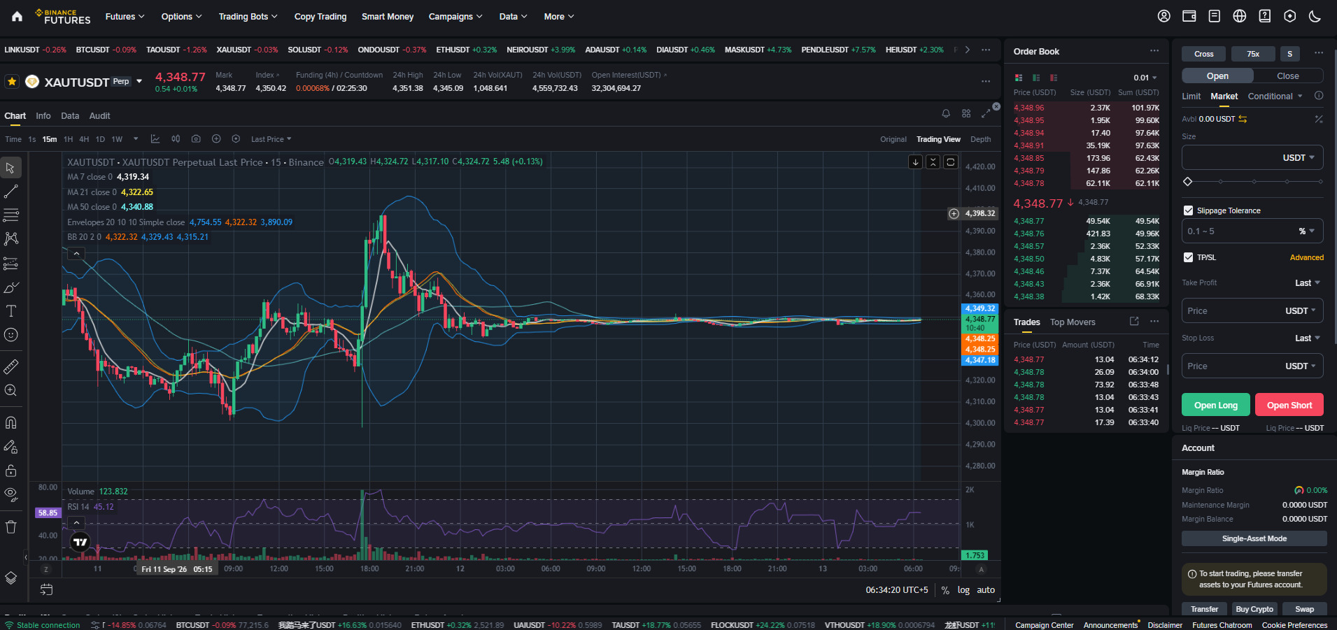1337x630 pixels.
Task: Collapse the indicator legend chevron
Action: point(76,254)
